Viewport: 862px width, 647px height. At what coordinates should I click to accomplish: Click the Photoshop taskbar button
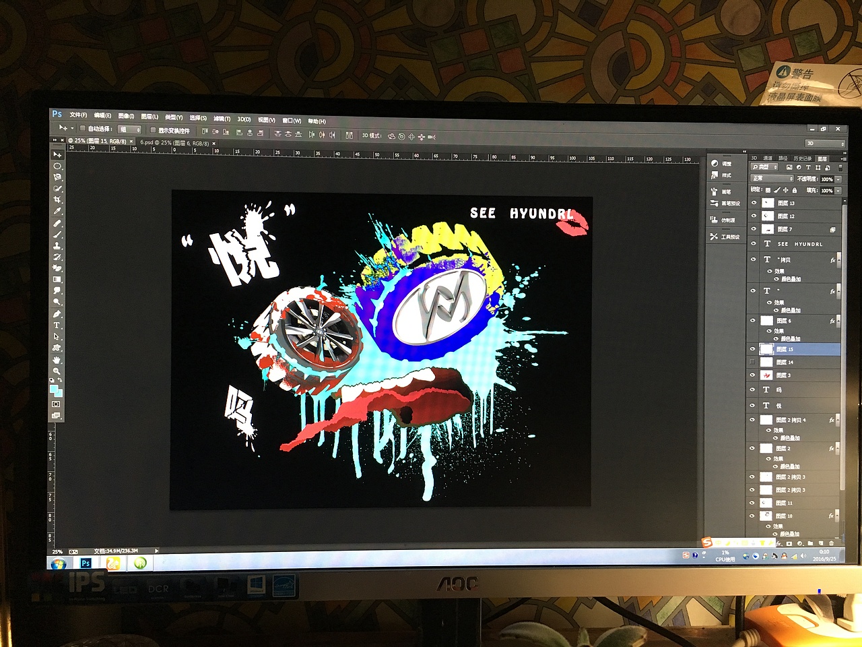point(86,563)
